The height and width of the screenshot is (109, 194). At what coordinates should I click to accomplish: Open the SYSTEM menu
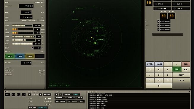59,98
